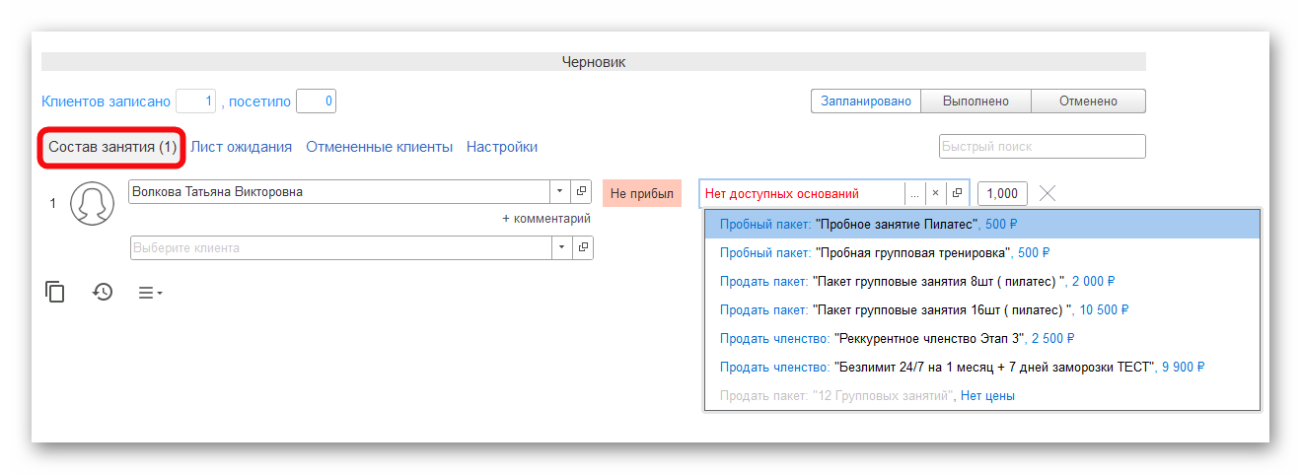The height and width of the screenshot is (474, 1301).
Task: Click the quantity field showing 1,000
Action: pos(1003,193)
